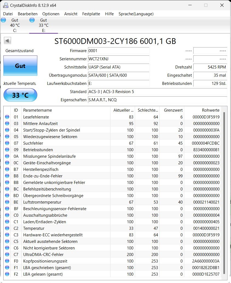Click the blue Gut health status button
The height and width of the screenshot is (283, 231).
click(20, 65)
